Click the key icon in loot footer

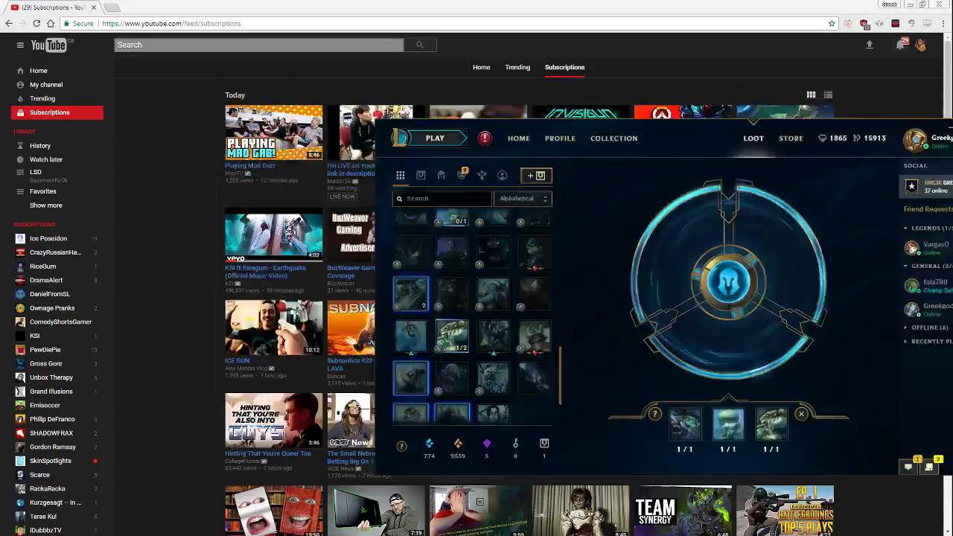coord(515,444)
